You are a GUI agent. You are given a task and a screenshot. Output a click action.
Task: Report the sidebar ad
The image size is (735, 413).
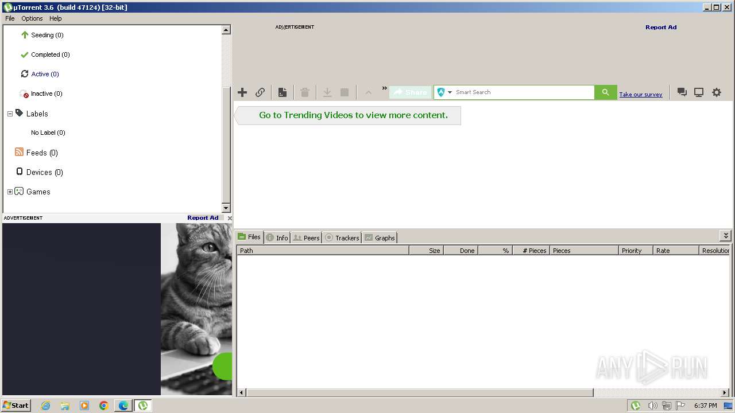pyautogui.click(x=203, y=218)
